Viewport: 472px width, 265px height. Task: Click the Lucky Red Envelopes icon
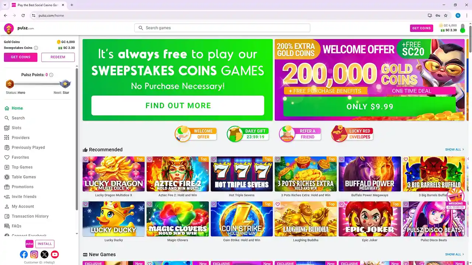(352, 134)
